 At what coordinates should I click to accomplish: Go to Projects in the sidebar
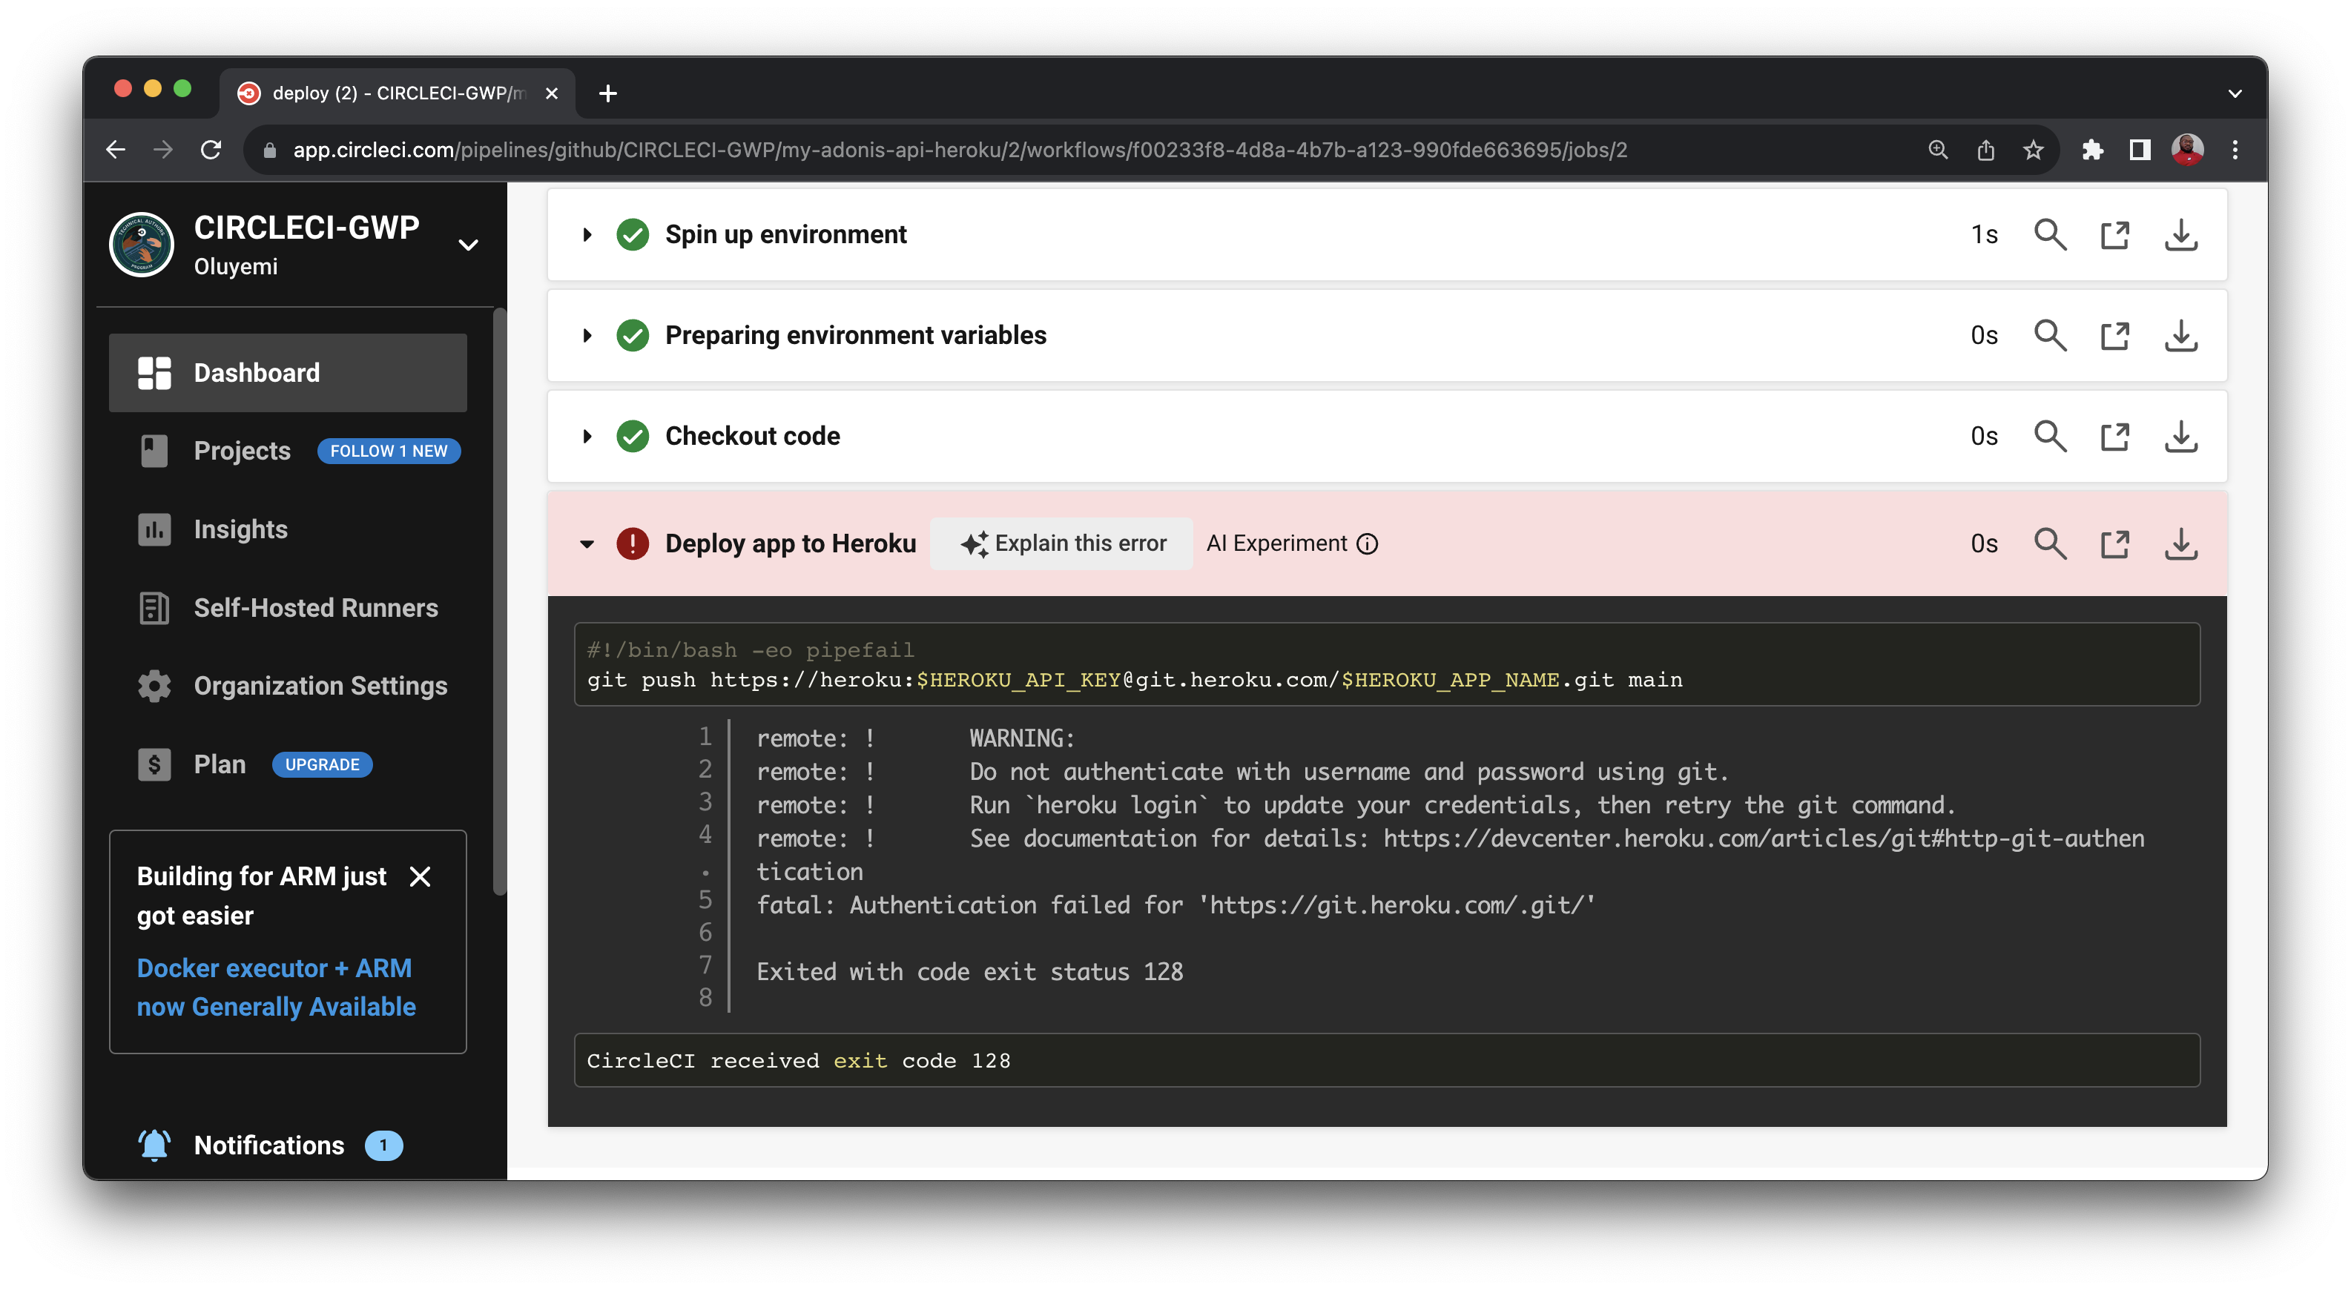pos(242,451)
